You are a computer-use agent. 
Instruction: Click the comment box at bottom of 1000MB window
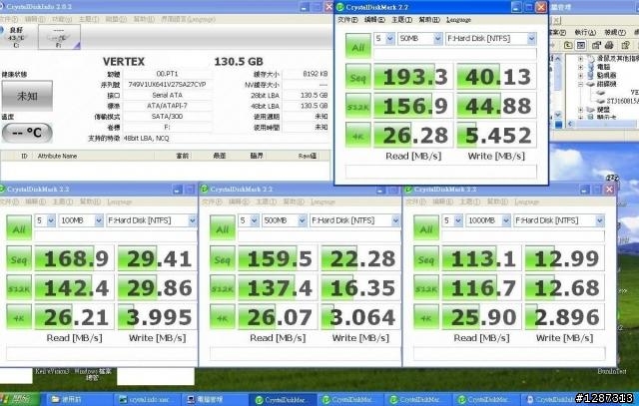pyautogui.click(x=509, y=353)
